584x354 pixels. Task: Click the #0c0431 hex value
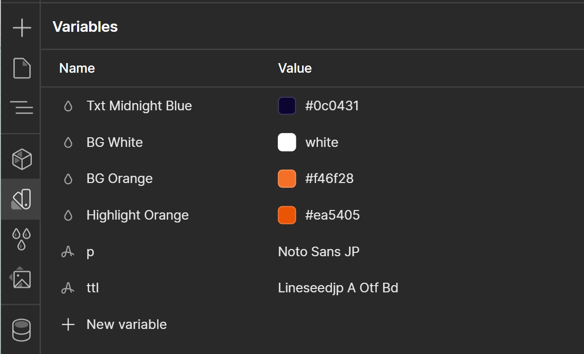(x=332, y=106)
